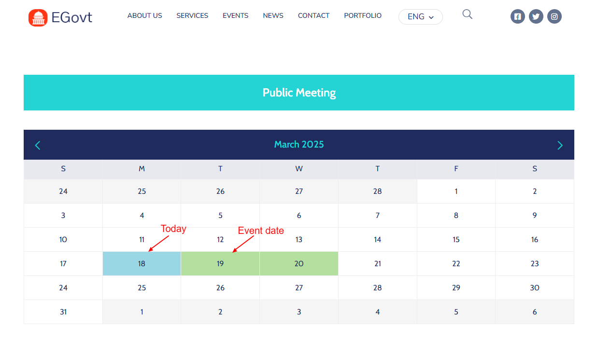
Task: Select today's date 18 in blue
Action: click(142, 263)
